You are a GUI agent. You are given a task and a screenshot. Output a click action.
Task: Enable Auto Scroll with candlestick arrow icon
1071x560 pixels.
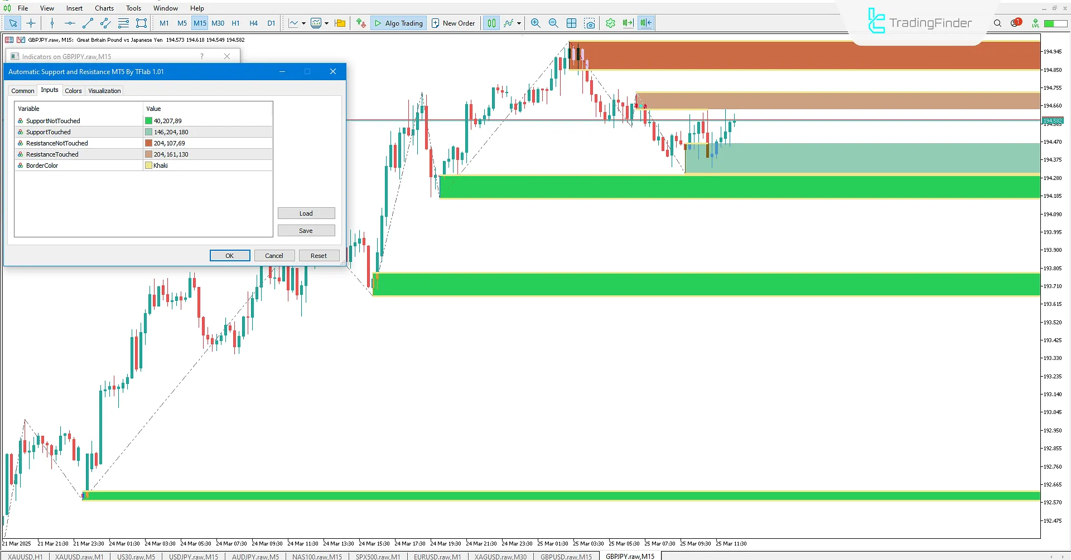pyautogui.click(x=628, y=23)
